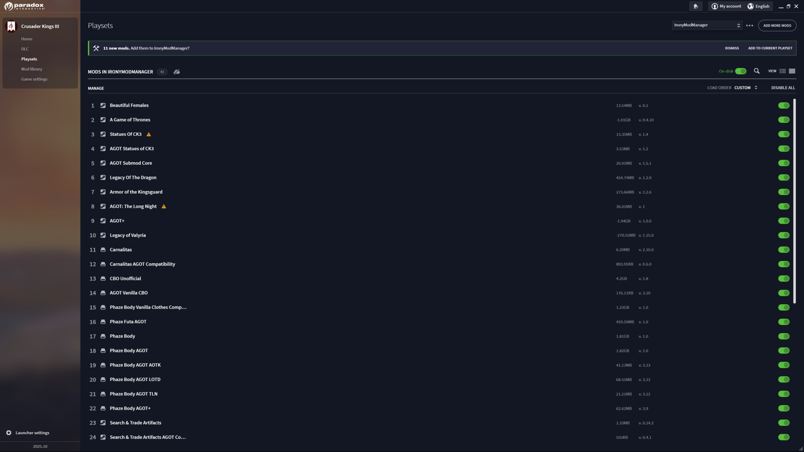Open the notifications icon beside My account
The width and height of the screenshot is (804, 452).
(696, 6)
